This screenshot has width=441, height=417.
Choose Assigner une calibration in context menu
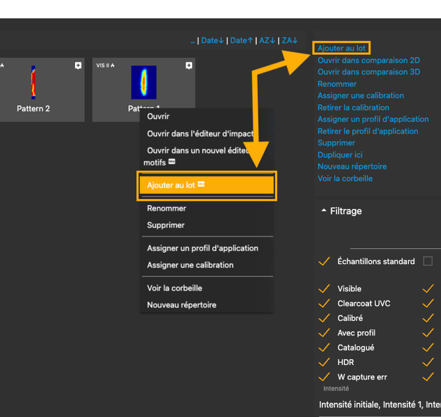190,265
